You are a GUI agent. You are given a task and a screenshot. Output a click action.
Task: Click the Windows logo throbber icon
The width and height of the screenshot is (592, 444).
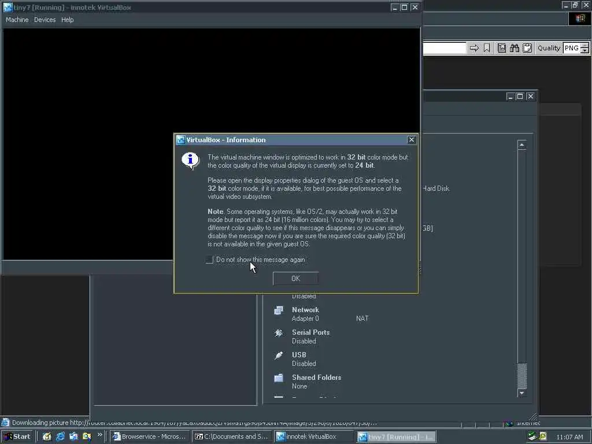tap(580, 18)
